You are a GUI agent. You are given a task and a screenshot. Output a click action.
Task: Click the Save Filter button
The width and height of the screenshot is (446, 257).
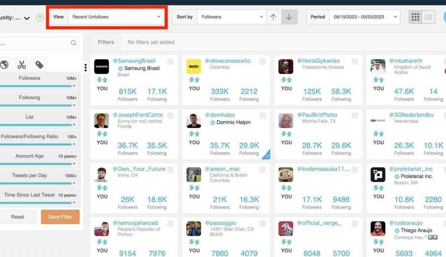click(61, 217)
